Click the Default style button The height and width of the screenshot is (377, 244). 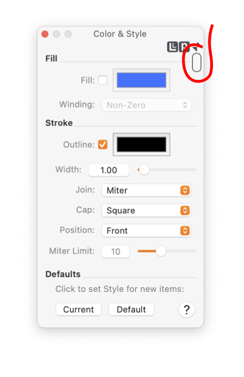coord(131,309)
